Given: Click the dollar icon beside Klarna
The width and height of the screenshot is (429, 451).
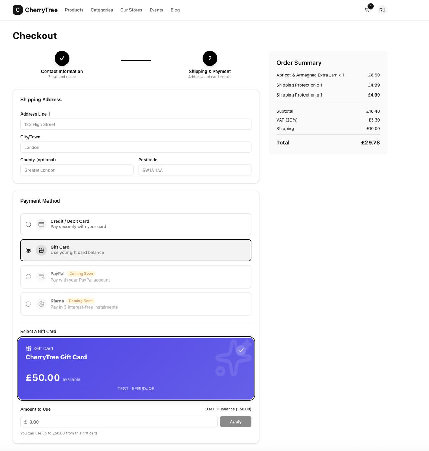Looking at the screenshot, I should click(41, 304).
